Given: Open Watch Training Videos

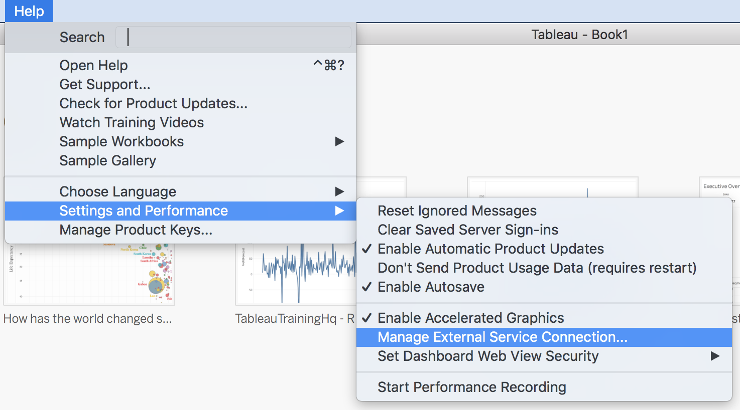Looking at the screenshot, I should click(132, 122).
